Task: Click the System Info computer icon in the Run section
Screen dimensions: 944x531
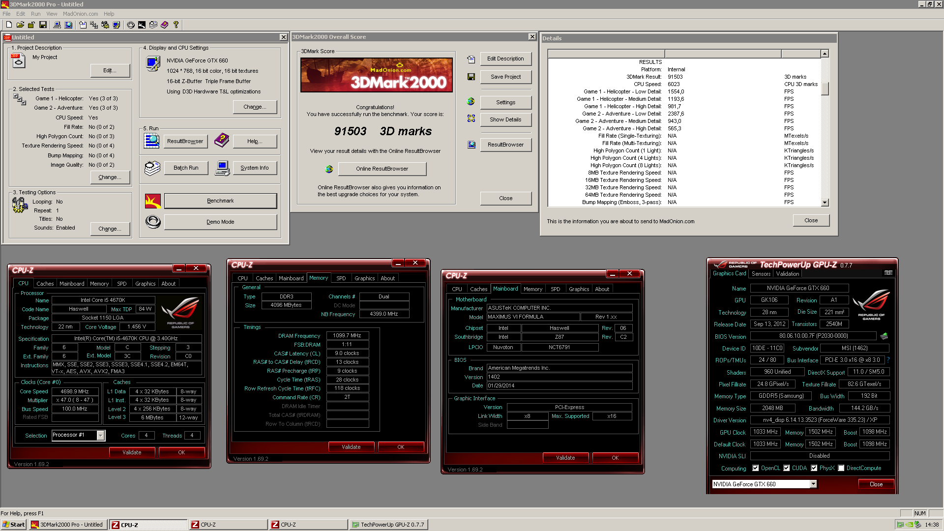Action: (x=222, y=168)
